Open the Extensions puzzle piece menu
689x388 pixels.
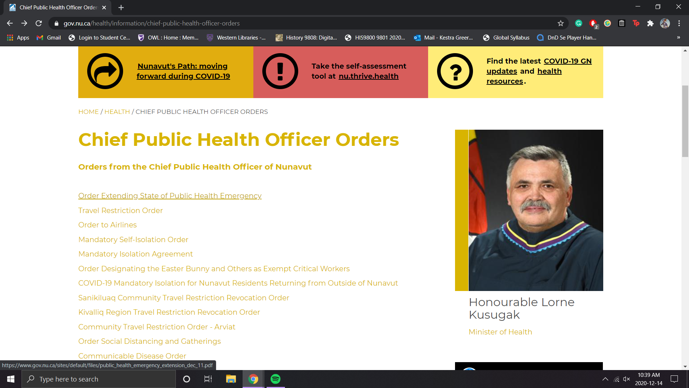[x=650, y=23]
